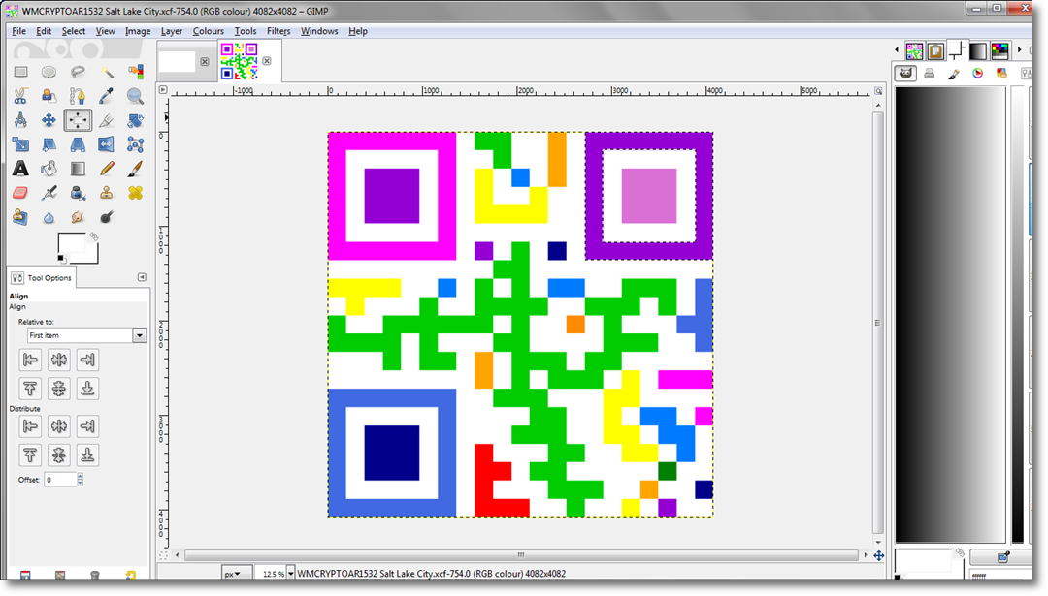
Task: Select the Color Picker eyedropper tool
Action: tap(107, 96)
